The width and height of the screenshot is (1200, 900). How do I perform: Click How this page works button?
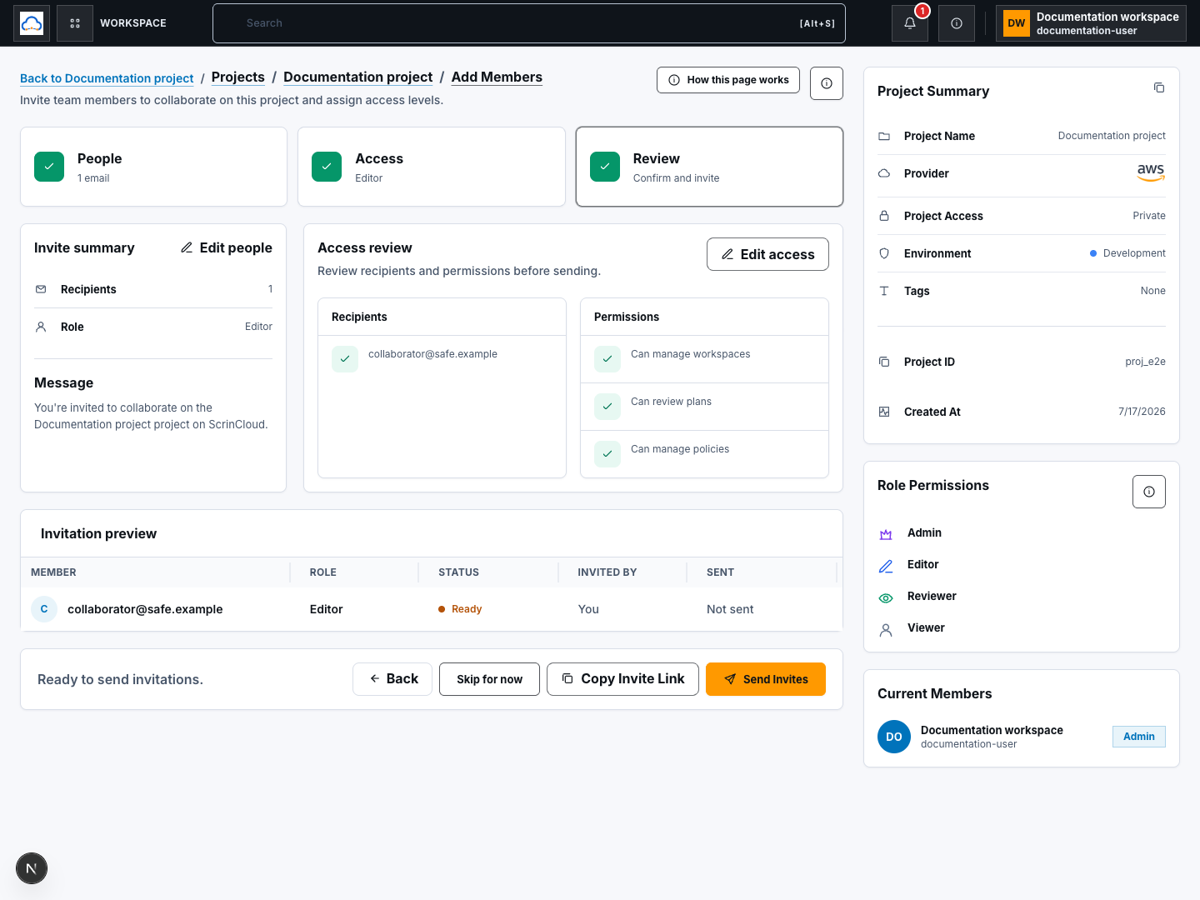[x=728, y=80]
